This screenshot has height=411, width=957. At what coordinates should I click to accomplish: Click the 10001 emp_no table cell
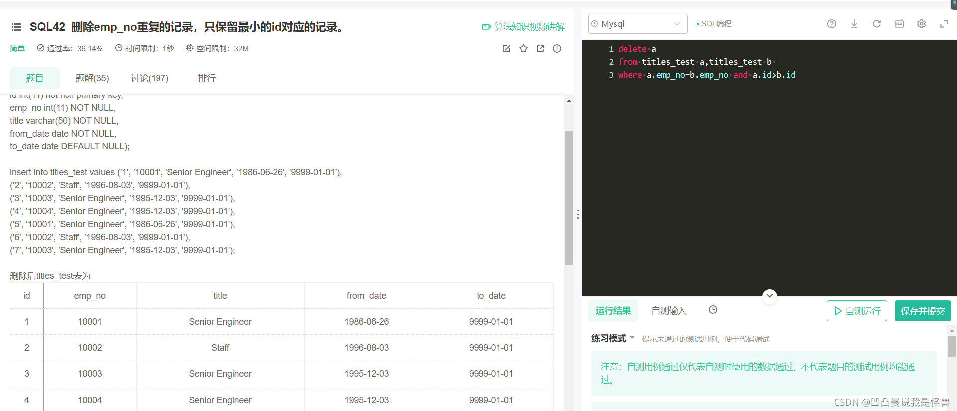click(x=90, y=322)
